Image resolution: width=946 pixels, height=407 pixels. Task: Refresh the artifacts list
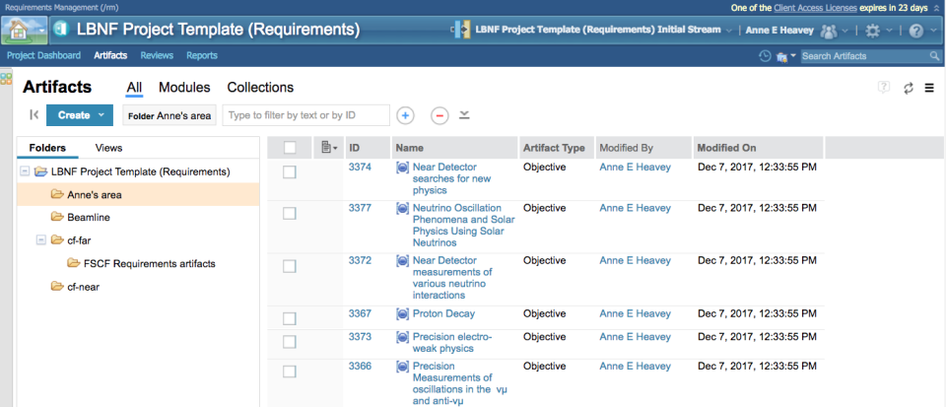tap(908, 89)
